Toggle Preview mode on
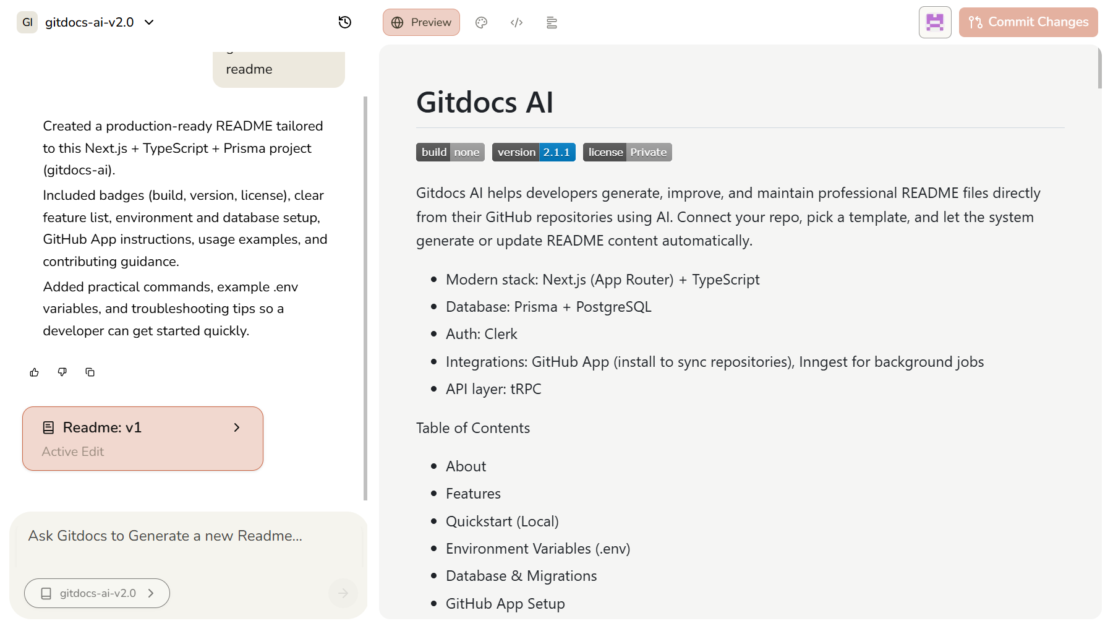Screen dimensions: 1113x626 [421, 22]
